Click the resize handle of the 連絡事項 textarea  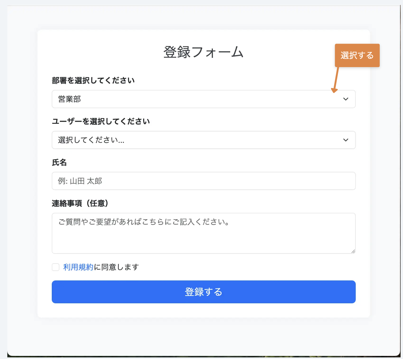(353, 251)
